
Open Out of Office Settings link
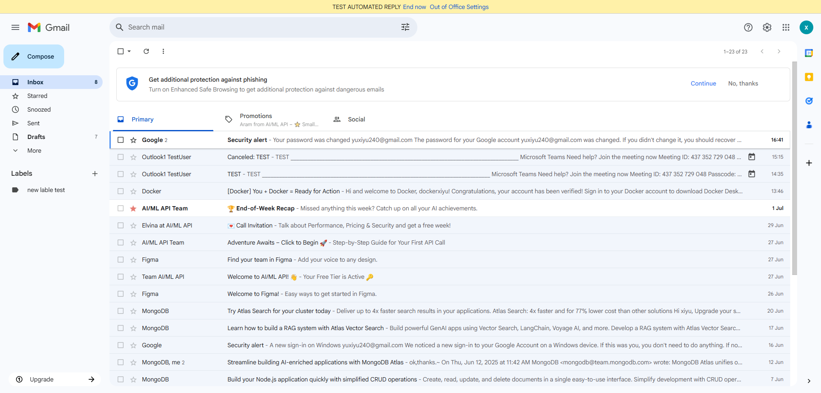coord(459,7)
